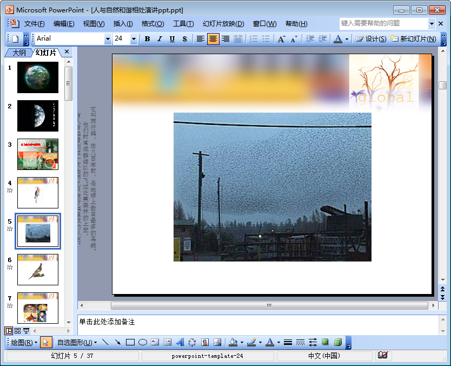Apply bulleted list formatting

tap(266, 39)
